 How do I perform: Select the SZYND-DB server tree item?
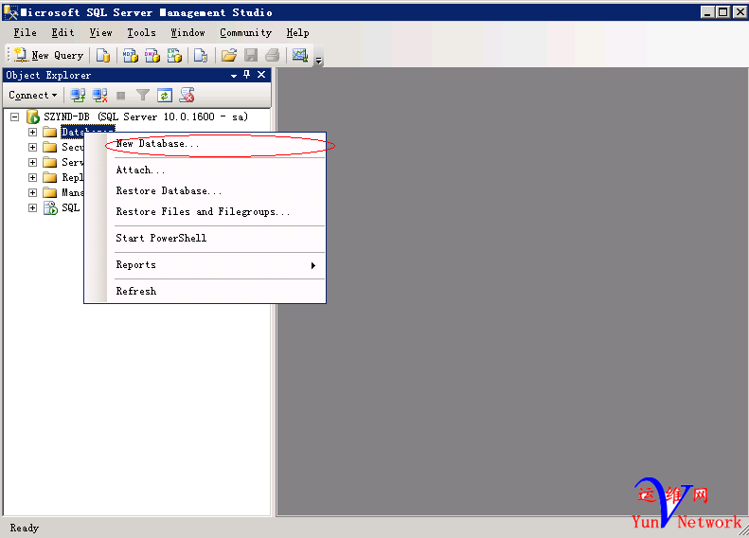[146, 117]
